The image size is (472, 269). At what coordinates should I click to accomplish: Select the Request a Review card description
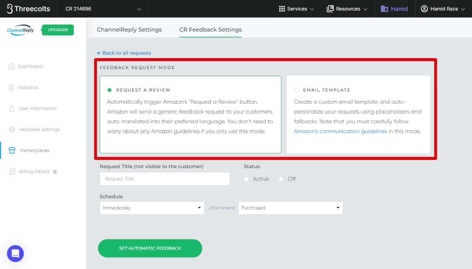[190, 117]
